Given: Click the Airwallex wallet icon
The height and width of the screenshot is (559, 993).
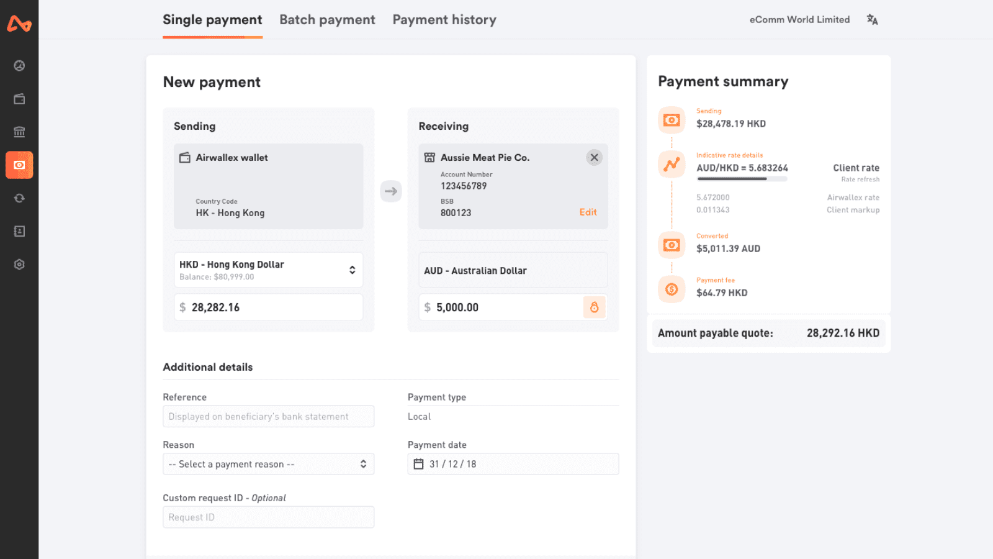Looking at the screenshot, I should click(x=185, y=158).
